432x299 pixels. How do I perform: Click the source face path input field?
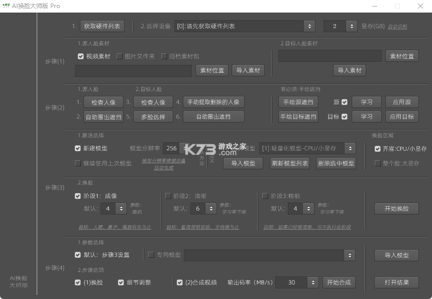(133, 70)
